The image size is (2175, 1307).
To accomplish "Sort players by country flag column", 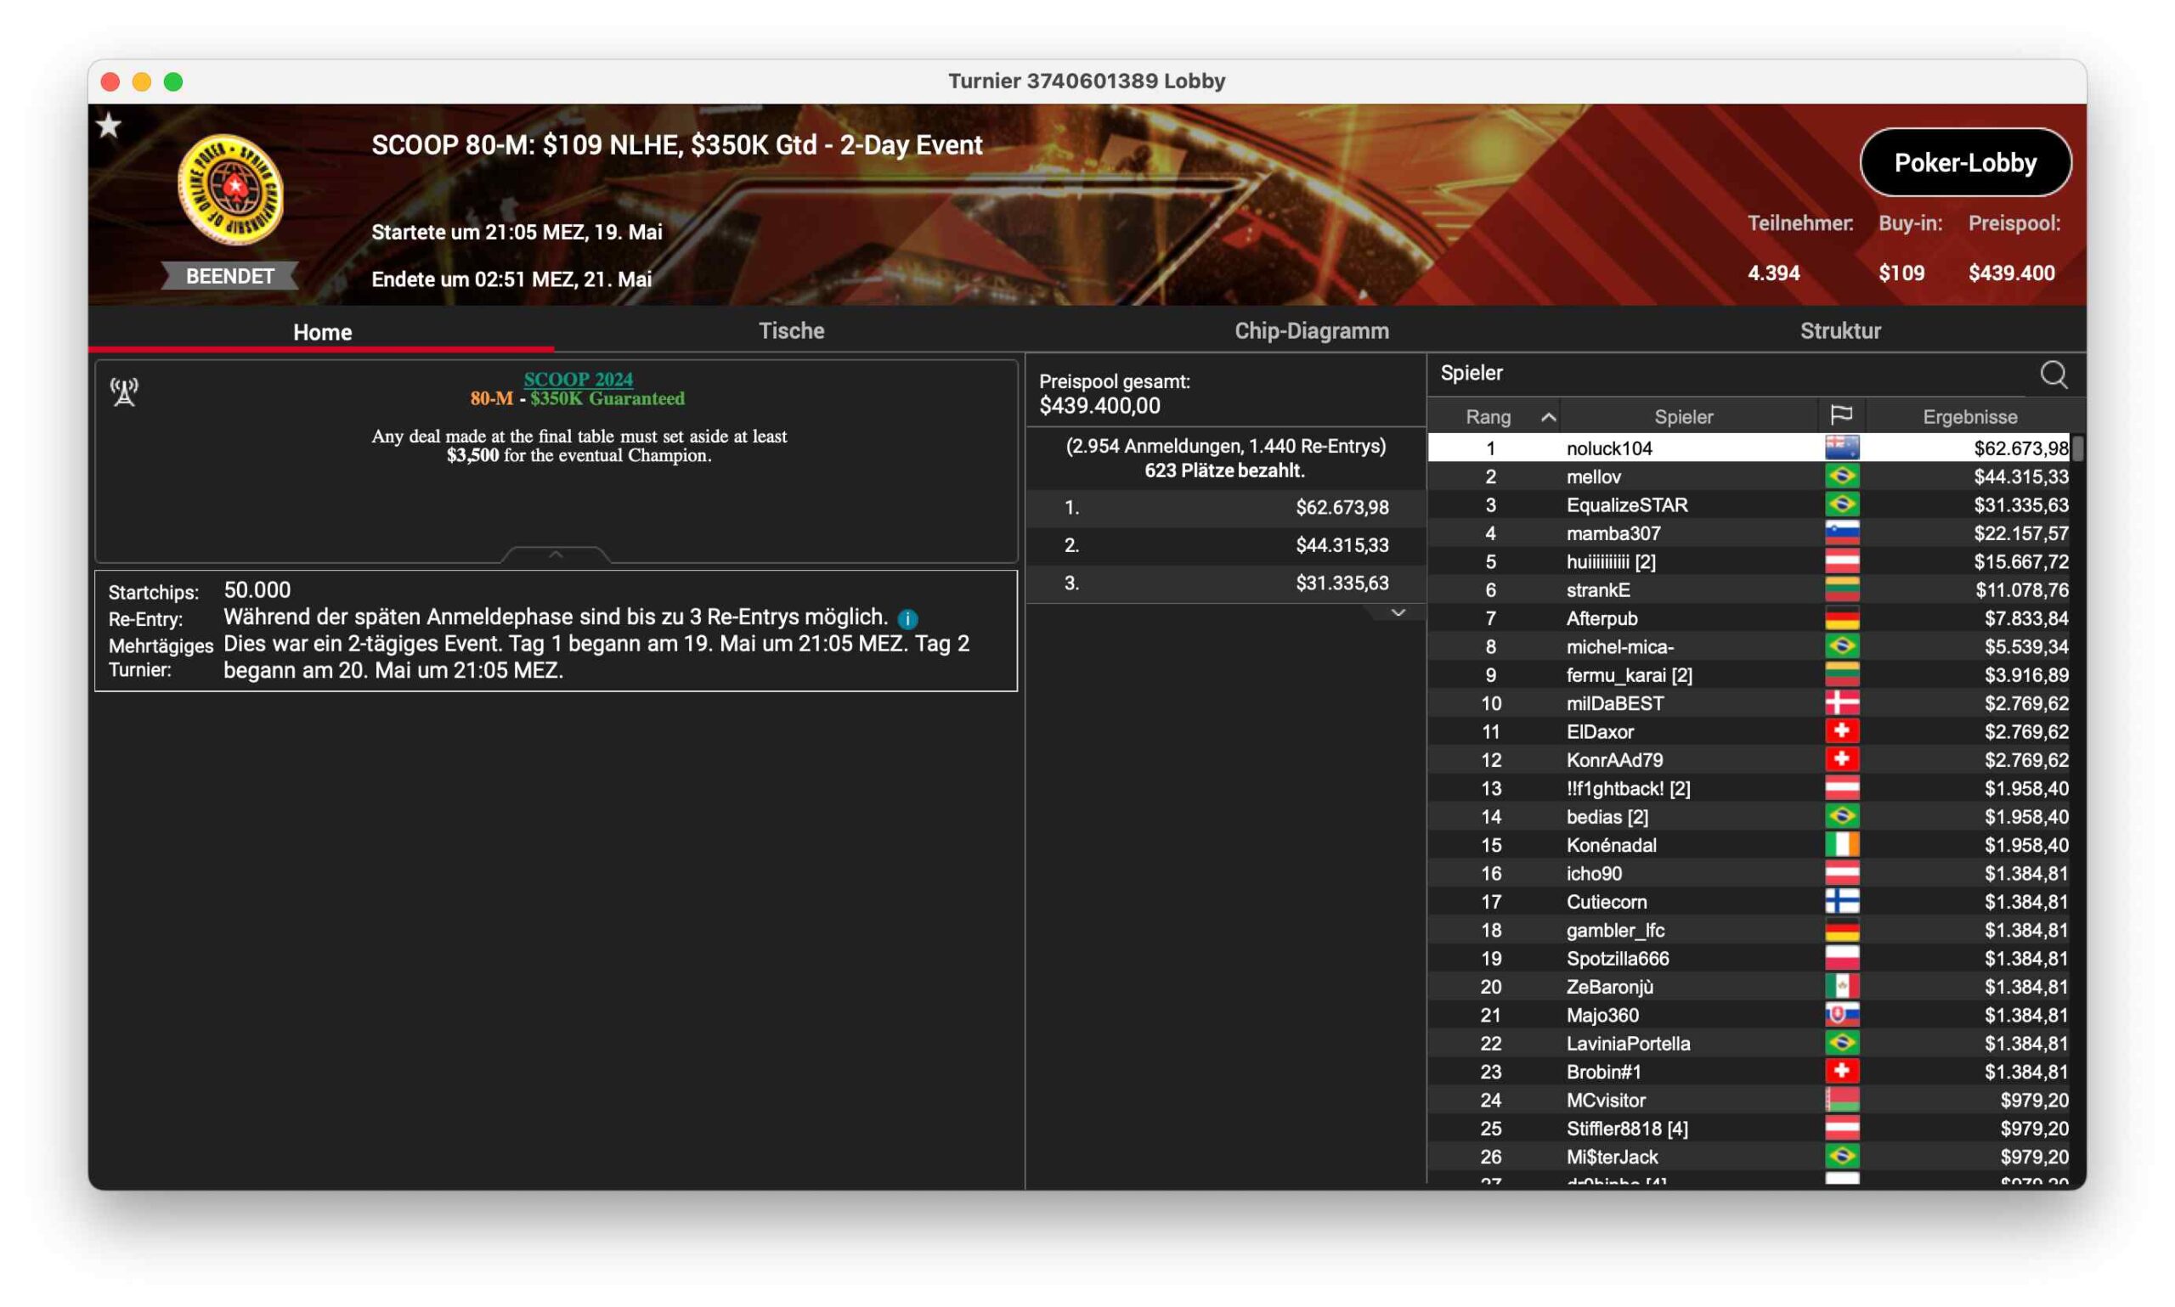I will point(1841,415).
